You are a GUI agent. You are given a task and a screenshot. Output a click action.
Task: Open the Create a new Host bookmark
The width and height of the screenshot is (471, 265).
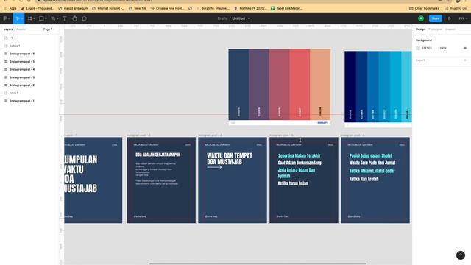[167, 8]
